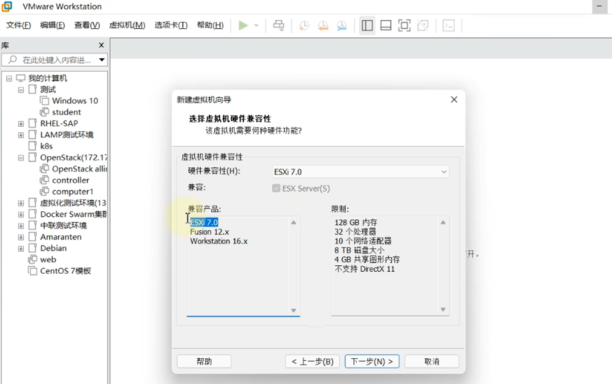Open the 查看(V) menu

tap(87, 25)
